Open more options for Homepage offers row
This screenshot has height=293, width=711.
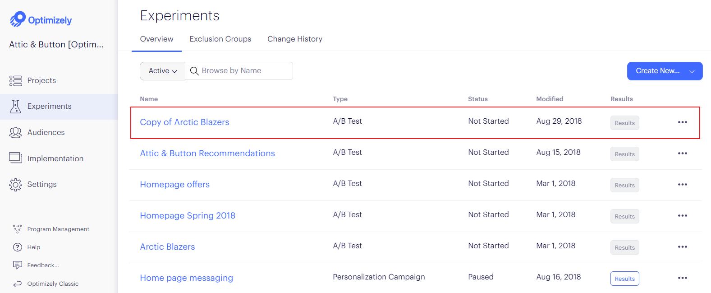683,185
